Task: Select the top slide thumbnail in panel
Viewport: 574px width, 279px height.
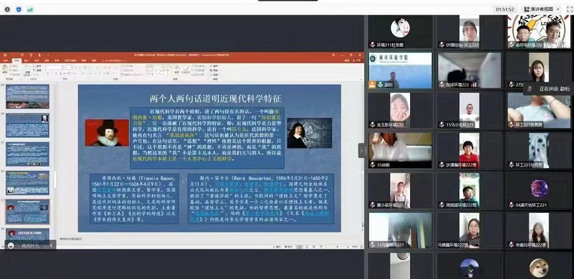Action: (27, 96)
